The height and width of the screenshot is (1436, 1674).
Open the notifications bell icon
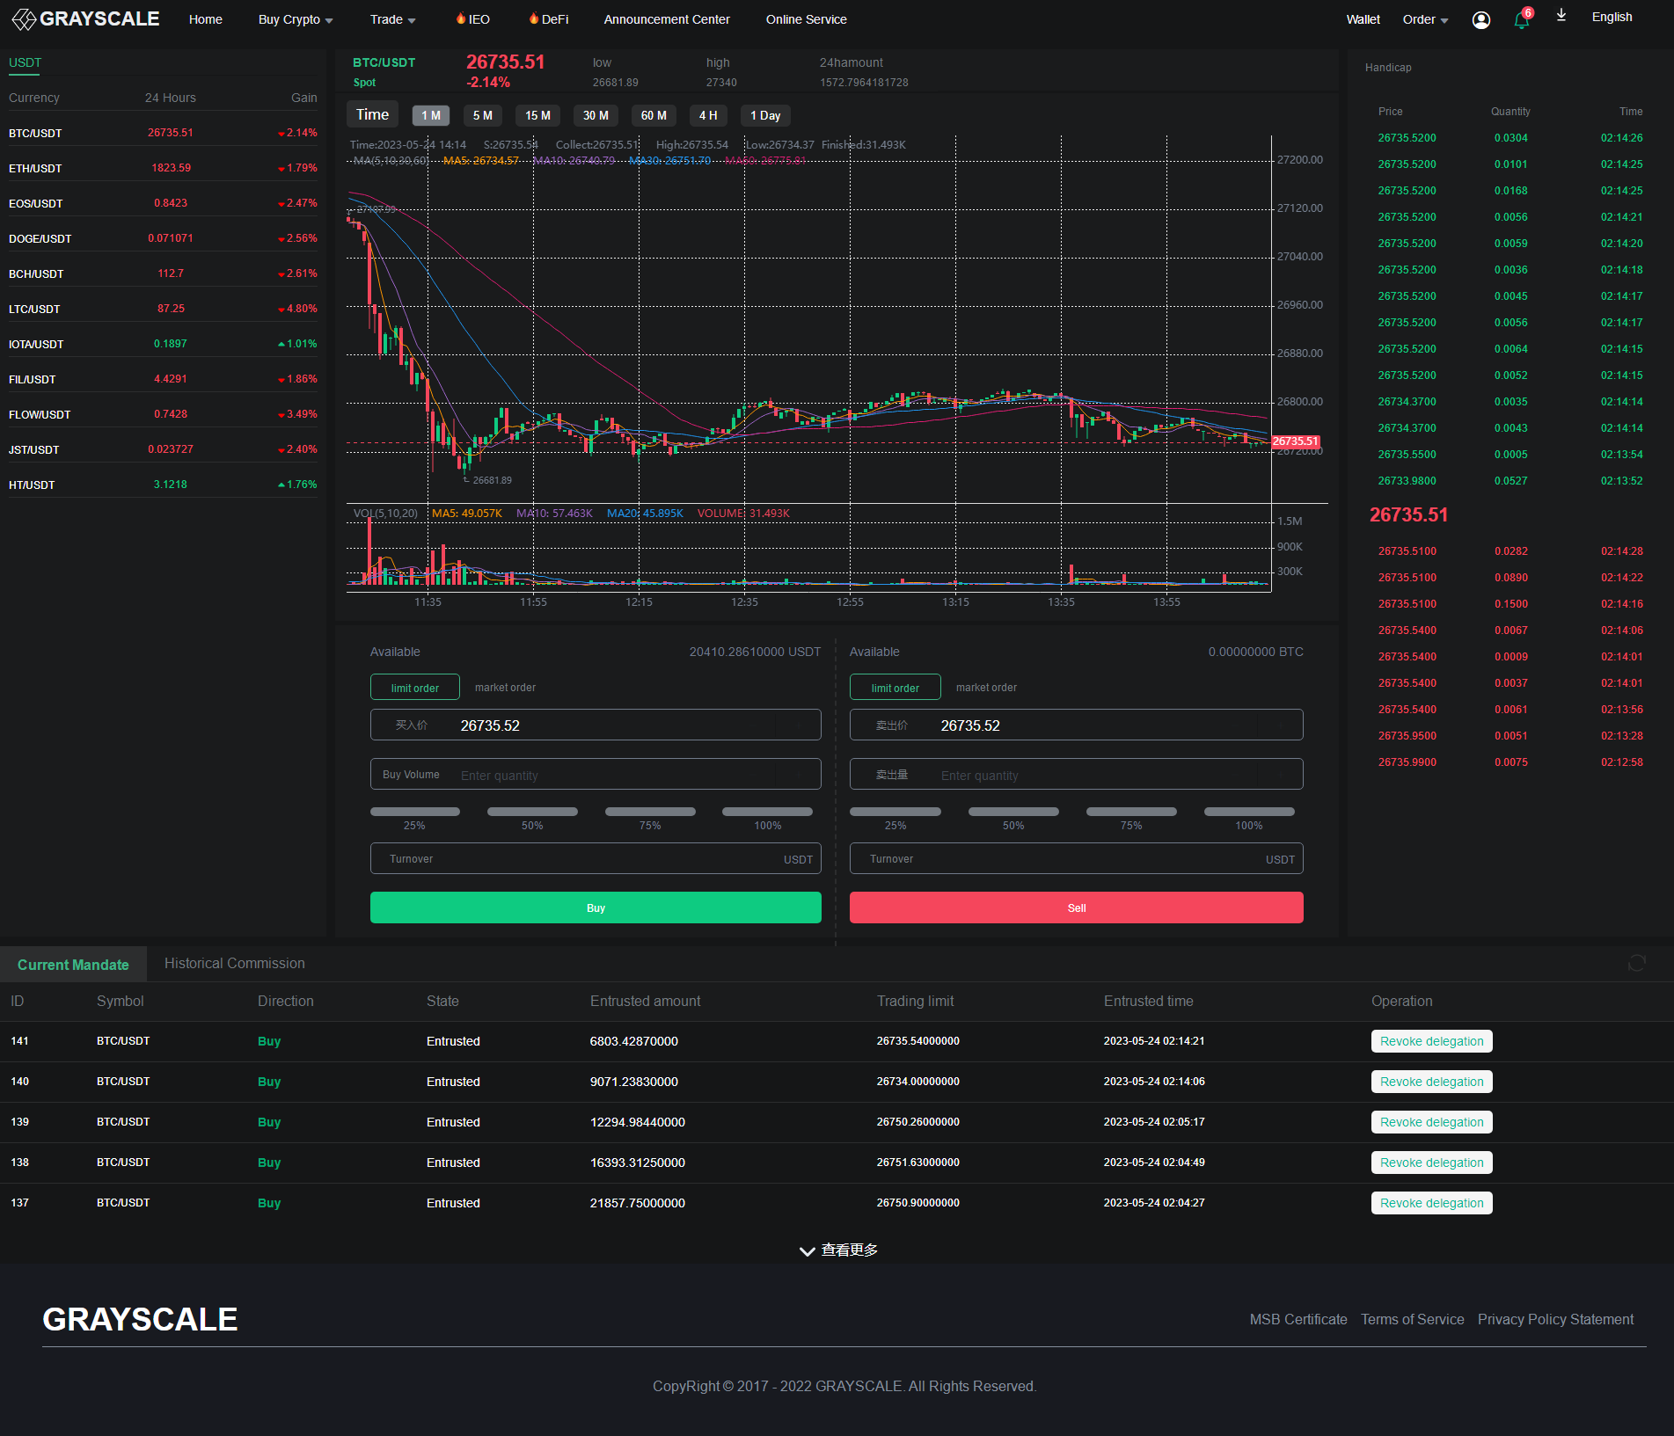point(1521,20)
